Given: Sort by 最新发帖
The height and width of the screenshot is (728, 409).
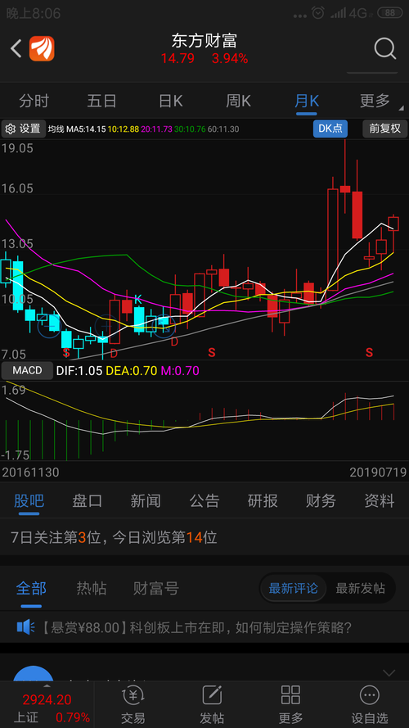Looking at the screenshot, I should tap(360, 588).
